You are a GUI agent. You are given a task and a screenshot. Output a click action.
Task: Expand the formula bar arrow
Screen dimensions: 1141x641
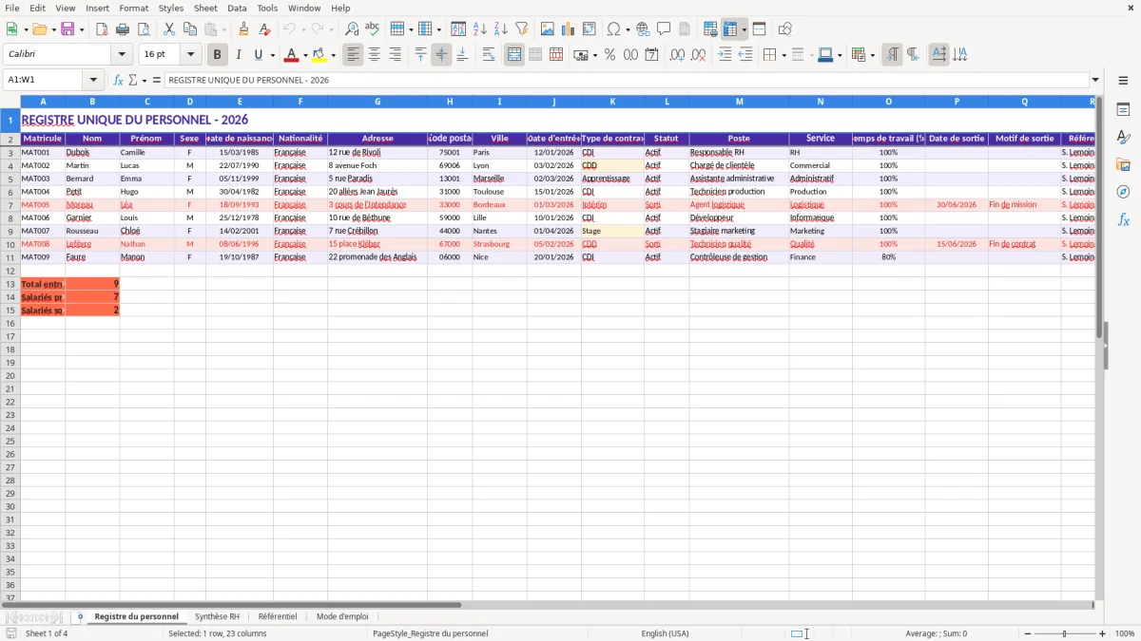point(1095,80)
